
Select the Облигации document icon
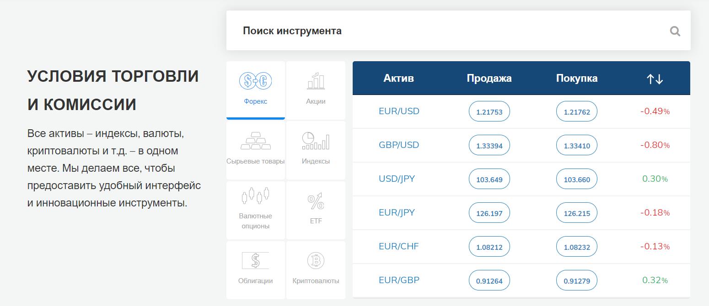point(255,260)
